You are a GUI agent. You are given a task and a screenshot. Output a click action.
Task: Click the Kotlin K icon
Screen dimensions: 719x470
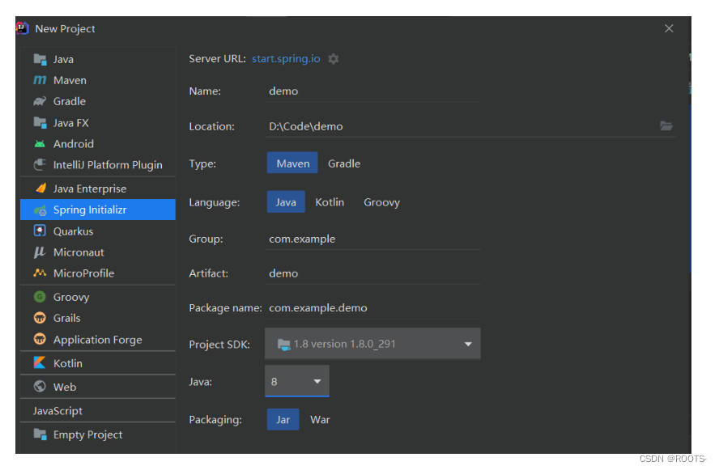(x=40, y=362)
